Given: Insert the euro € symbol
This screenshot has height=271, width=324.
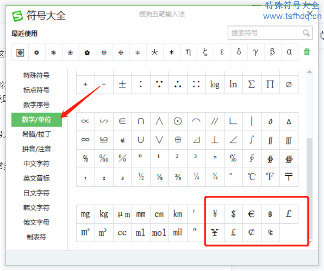Looking at the screenshot, I should [x=252, y=214].
